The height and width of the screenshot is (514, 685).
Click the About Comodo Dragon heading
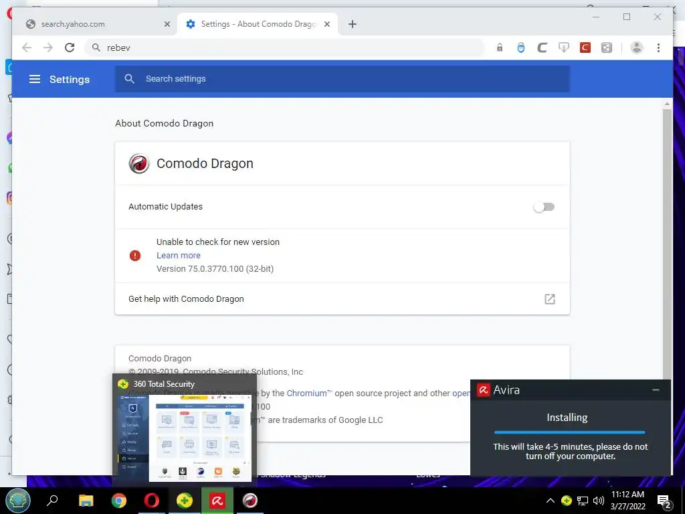(165, 123)
